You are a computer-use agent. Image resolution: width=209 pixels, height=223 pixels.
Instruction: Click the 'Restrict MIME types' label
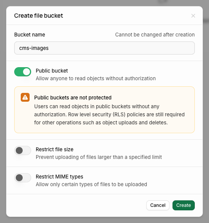(x=60, y=177)
